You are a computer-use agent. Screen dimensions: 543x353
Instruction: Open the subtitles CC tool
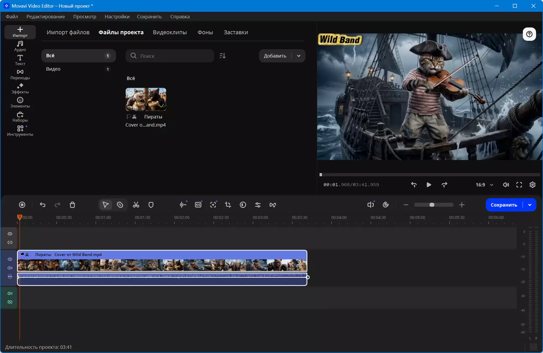tap(198, 205)
